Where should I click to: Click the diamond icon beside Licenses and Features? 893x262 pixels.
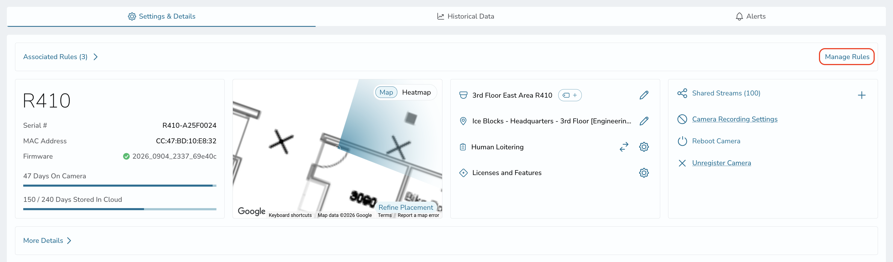tap(463, 173)
